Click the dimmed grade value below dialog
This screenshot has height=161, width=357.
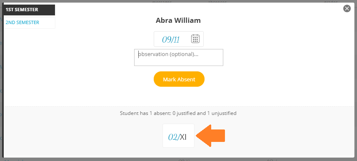(x=271, y=160)
